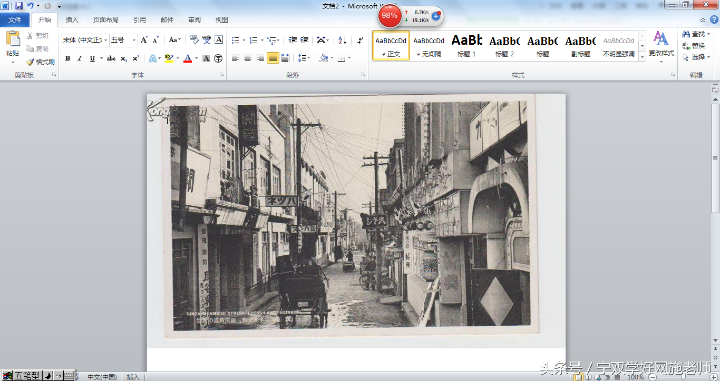This screenshot has height=381, width=720.
Task: Click the Save floppy disk icon
Action: click(19, 6)
